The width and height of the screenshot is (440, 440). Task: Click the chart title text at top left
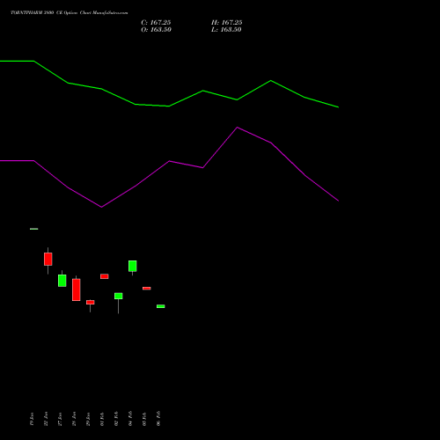[70, 13]
